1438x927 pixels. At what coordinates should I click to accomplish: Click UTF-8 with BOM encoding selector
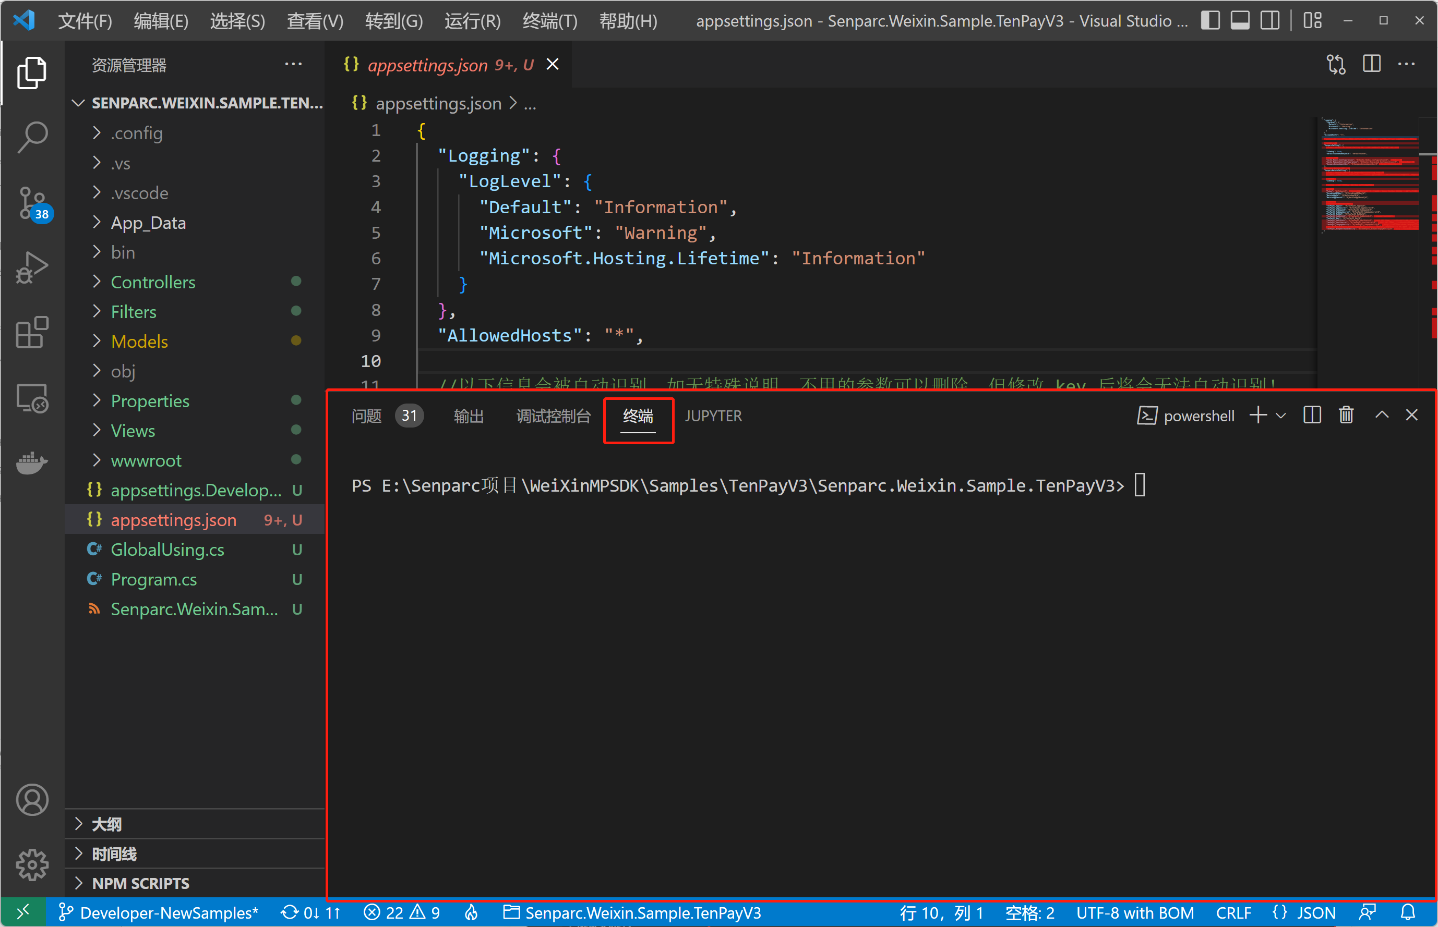pyautogui.click(x=1135, y=912)
